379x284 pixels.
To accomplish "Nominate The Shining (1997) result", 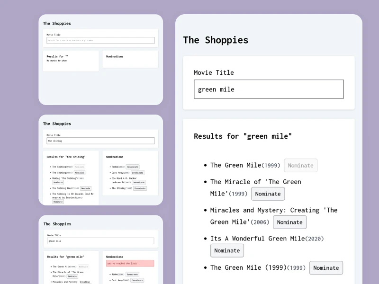I will click(79, 173).
